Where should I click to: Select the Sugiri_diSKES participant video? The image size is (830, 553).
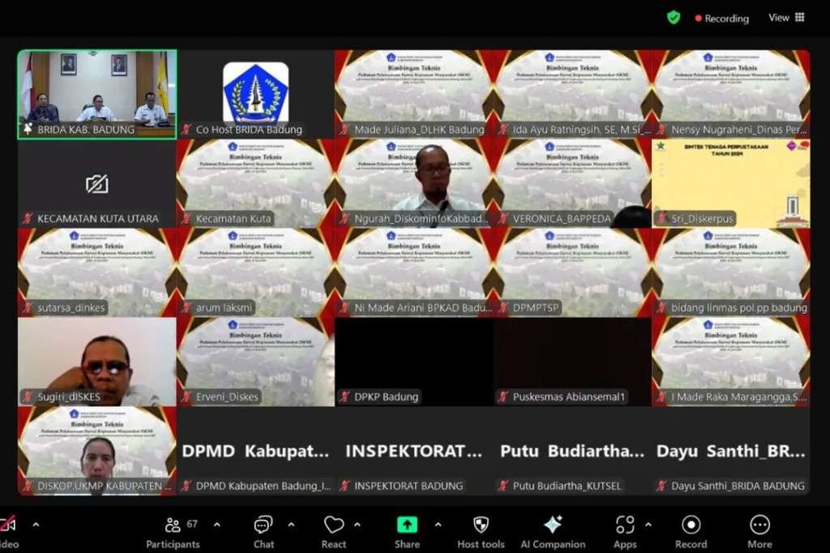coord(96,360)
